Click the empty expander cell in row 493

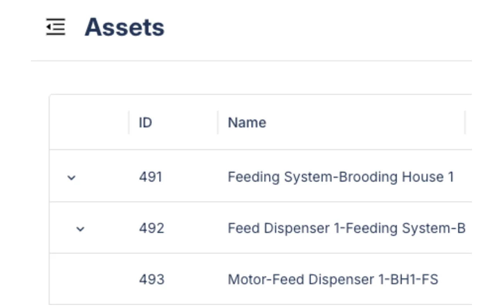pyautogui.click(x=89, y=280)
